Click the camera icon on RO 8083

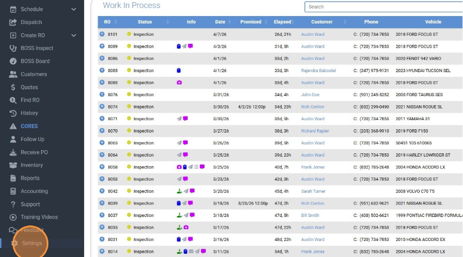[179, 83]
